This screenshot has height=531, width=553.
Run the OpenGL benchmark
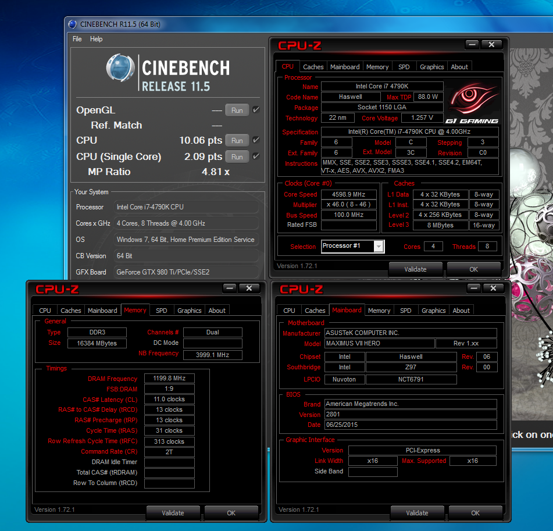(237, 110)
